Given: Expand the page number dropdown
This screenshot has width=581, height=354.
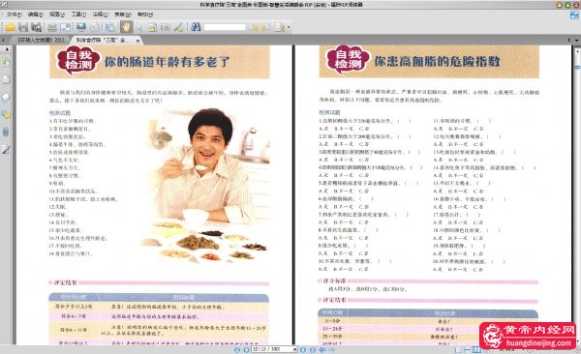Looking at the screenshot, I should pos(295,349).
